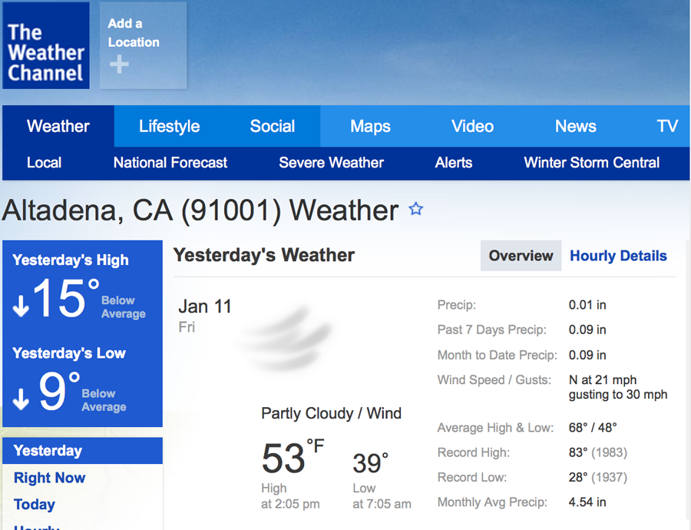Open the Lifestyle menu
The width and height of the screenshot is (691, 530).
(x=169, y=127)
